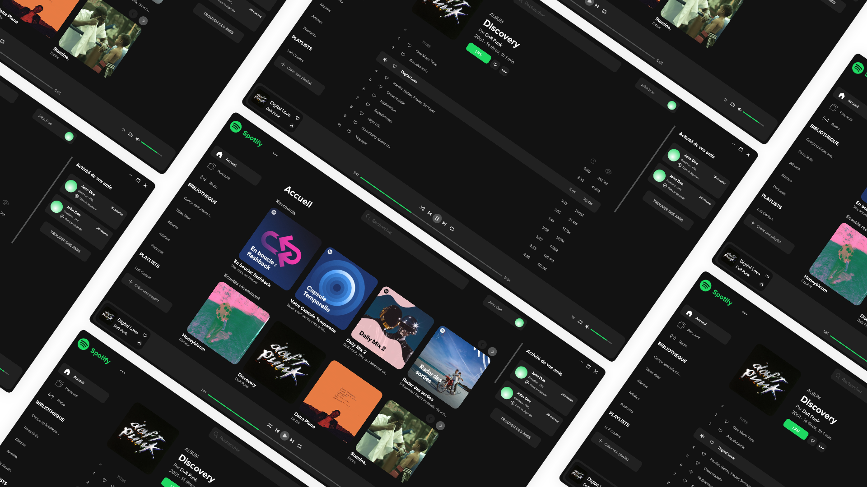Open the album three-dots menu in the top Discovery window
867x487 pixels.
(x=504, y=71)
